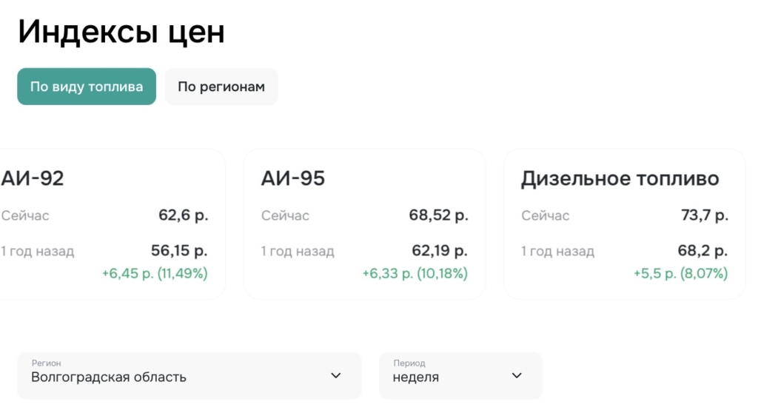Click the АИ-92 card title
The width and height of the screenshot is (758, 416).
tap(33, 178)
